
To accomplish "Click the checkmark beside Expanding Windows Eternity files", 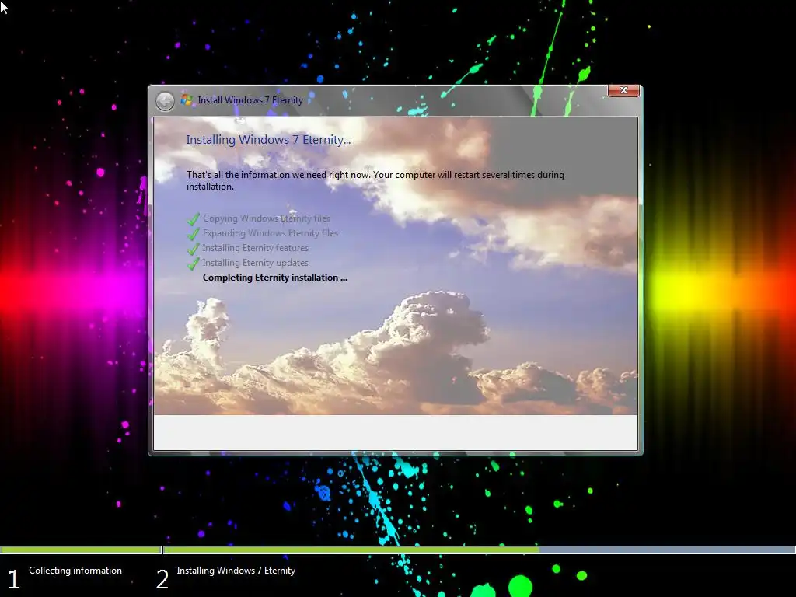I will pos(194,233).
